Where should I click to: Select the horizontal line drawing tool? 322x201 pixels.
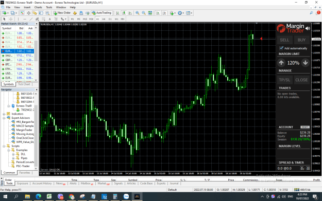point(25,19)
